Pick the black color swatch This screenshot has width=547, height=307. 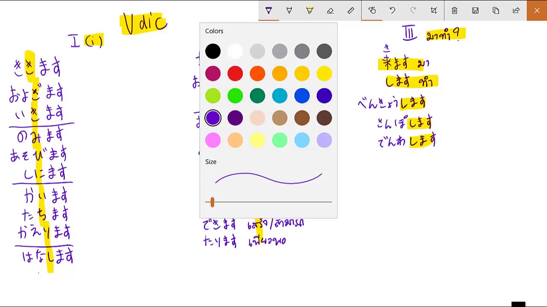[x=213, y=51]
